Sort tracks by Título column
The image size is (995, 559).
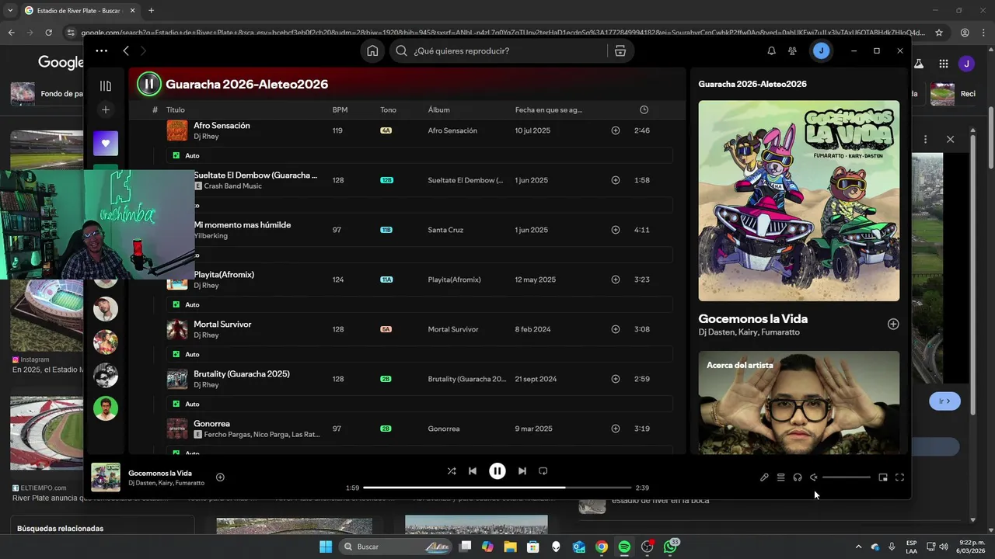(176, 109)
